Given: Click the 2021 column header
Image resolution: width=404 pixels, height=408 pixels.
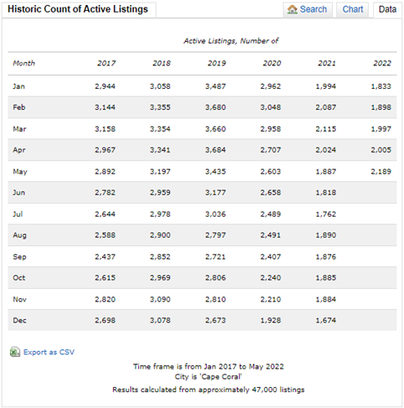Looking at the screenshot, I should (327, 63).
